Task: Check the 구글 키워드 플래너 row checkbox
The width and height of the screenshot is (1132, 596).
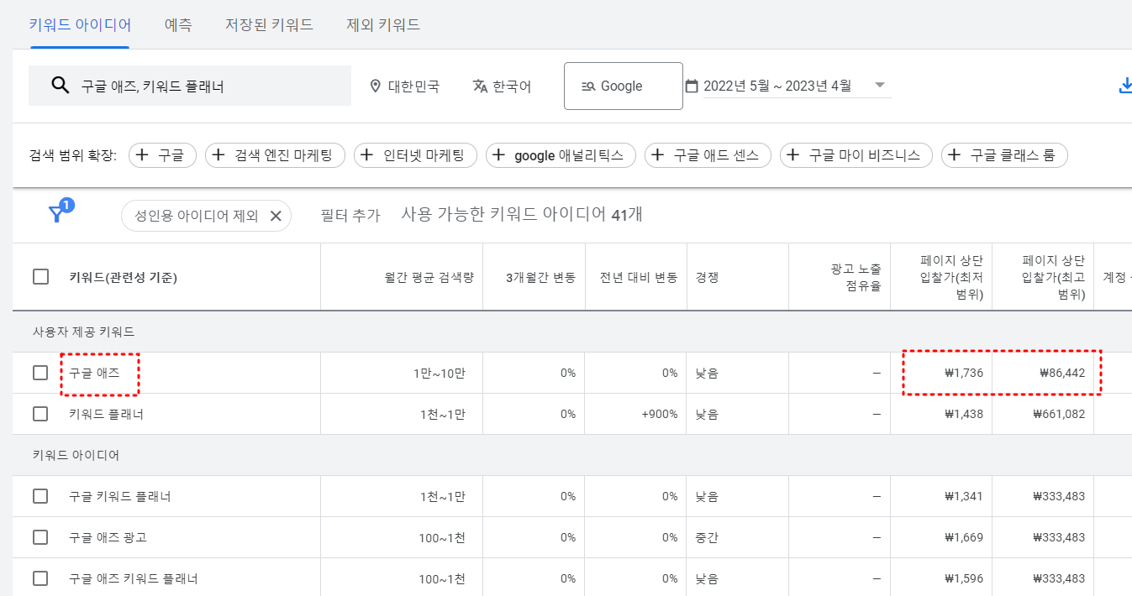Action: tap(40, 496)
